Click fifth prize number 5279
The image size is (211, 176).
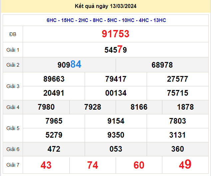pyautogui.click(x=54, y=135)
